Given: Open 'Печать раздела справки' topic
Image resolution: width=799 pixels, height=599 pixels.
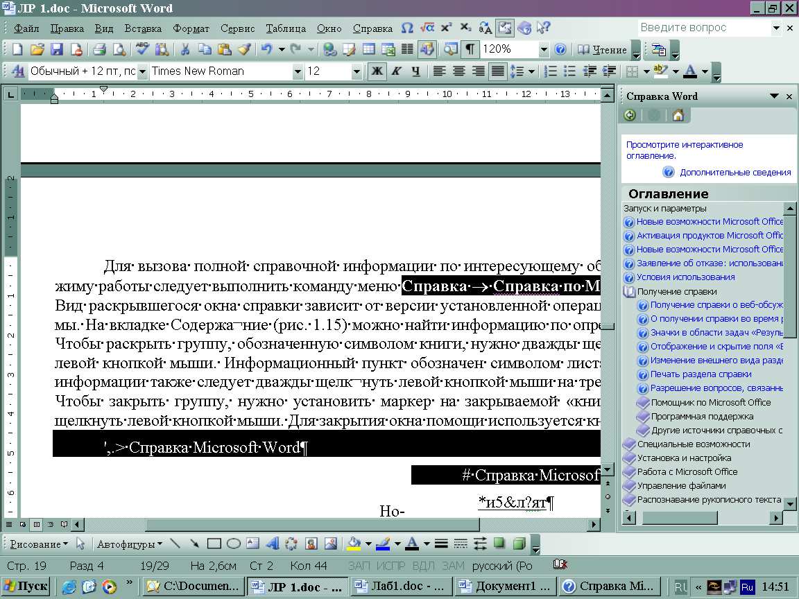Looking at the screenshot, I should point(701,374).
